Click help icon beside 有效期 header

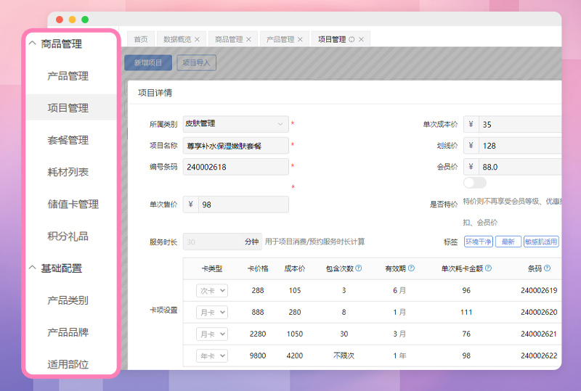tap(411, 268)
